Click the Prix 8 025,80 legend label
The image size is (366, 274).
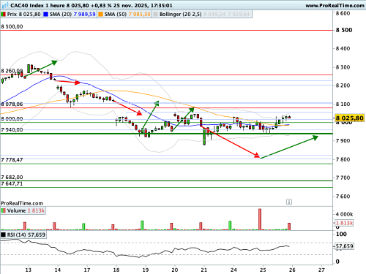pyautogui.click(x=23, y=15)
